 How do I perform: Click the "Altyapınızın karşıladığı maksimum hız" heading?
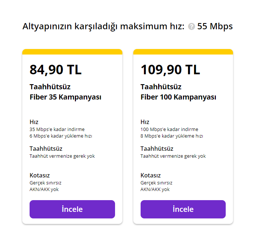[103, 26]
